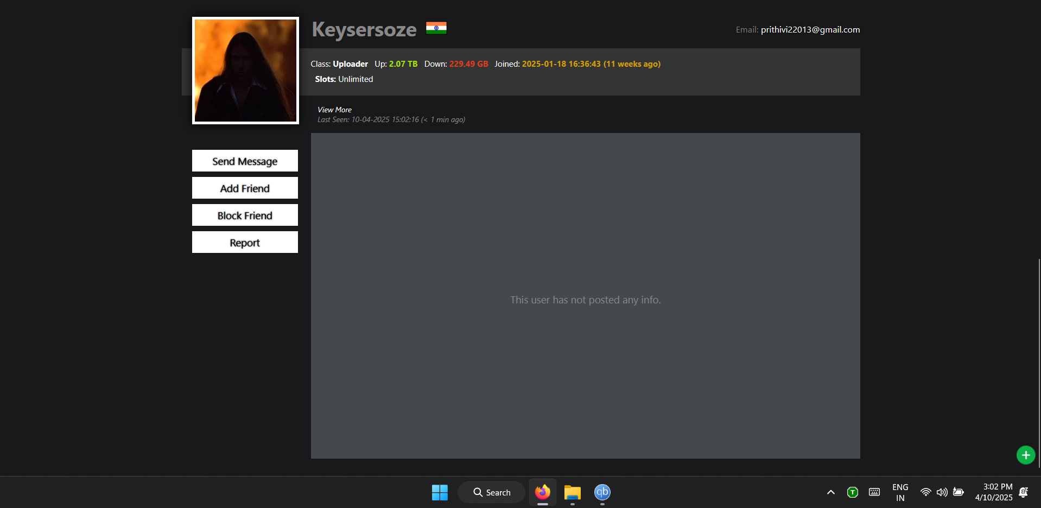This screenshot has height=508, width=1041.
Task: Open File Explorer from the taskbar
Action: coord(572,492)
